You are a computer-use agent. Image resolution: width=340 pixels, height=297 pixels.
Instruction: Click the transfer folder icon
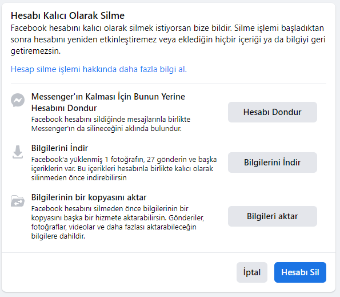tap(18, 201)
